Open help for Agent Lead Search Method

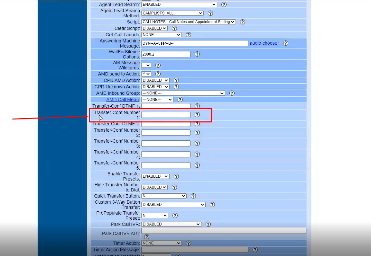[210, 13]
